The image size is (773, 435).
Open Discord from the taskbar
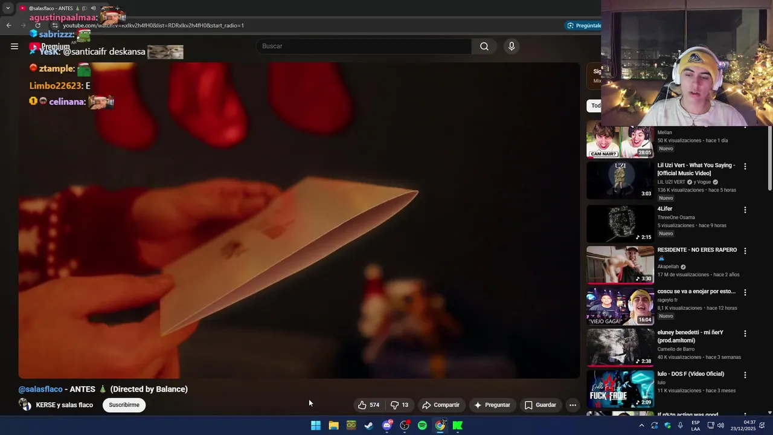pos(387,425)
